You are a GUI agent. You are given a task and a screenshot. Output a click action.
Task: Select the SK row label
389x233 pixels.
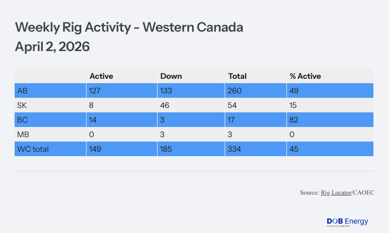22,105
